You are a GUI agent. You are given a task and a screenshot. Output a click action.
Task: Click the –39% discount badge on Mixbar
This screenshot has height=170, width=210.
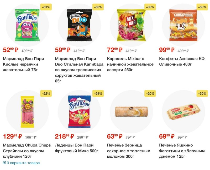(150, 7)
